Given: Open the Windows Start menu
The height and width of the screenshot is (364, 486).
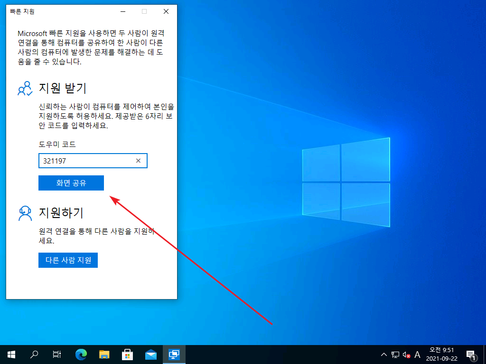Looking at the screenshot, I should click(11, 355).
